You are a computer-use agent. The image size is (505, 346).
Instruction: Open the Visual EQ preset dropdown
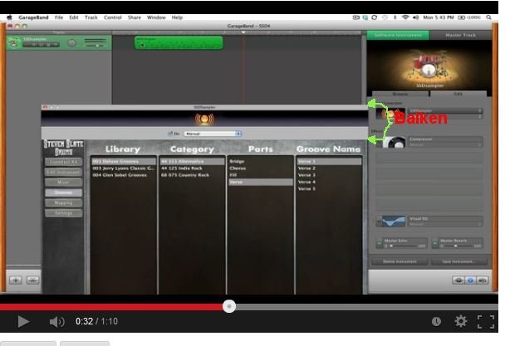coord(445,224)
